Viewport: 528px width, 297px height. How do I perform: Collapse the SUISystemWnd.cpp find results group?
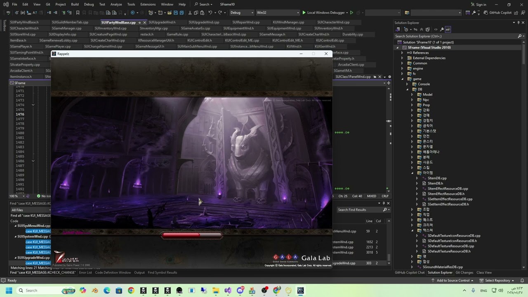coord(16,237)
